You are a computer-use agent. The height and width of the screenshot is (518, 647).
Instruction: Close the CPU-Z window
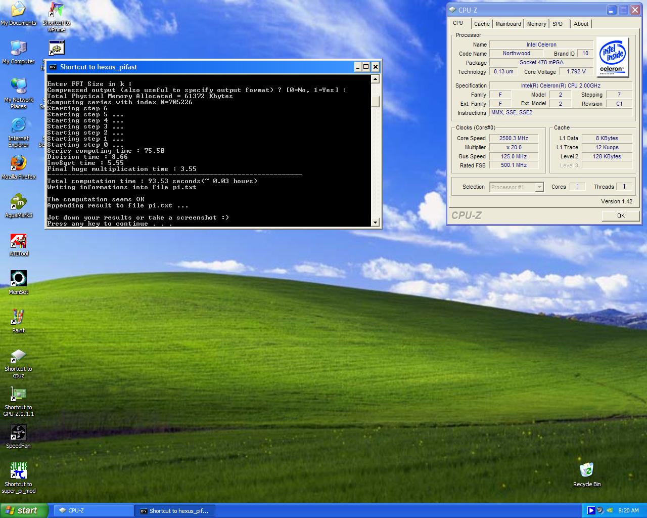[x=635, y=10]
